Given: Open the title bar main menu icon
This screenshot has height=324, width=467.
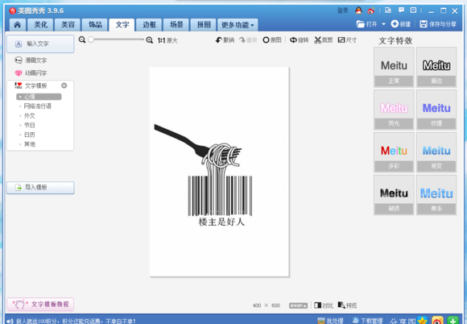Looking at the screenshot, I should click(x=413, y=10).
